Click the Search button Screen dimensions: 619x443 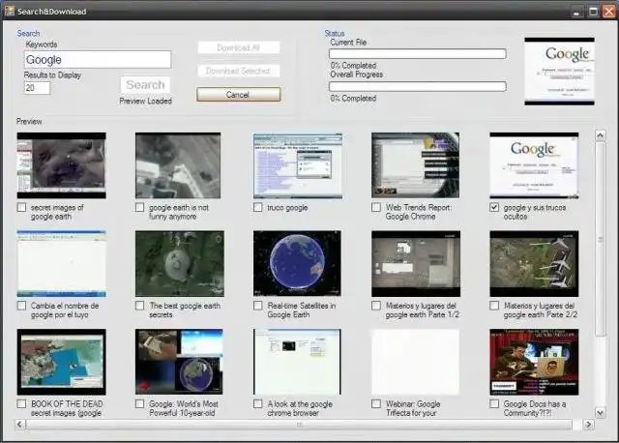pyautogui.click(x=145, y=85)
